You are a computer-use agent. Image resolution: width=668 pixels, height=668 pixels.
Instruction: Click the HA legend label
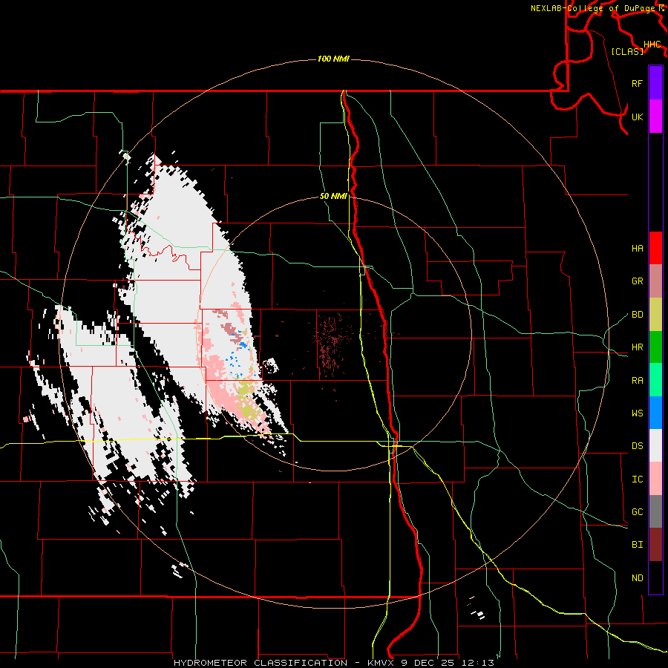point(637,248)
